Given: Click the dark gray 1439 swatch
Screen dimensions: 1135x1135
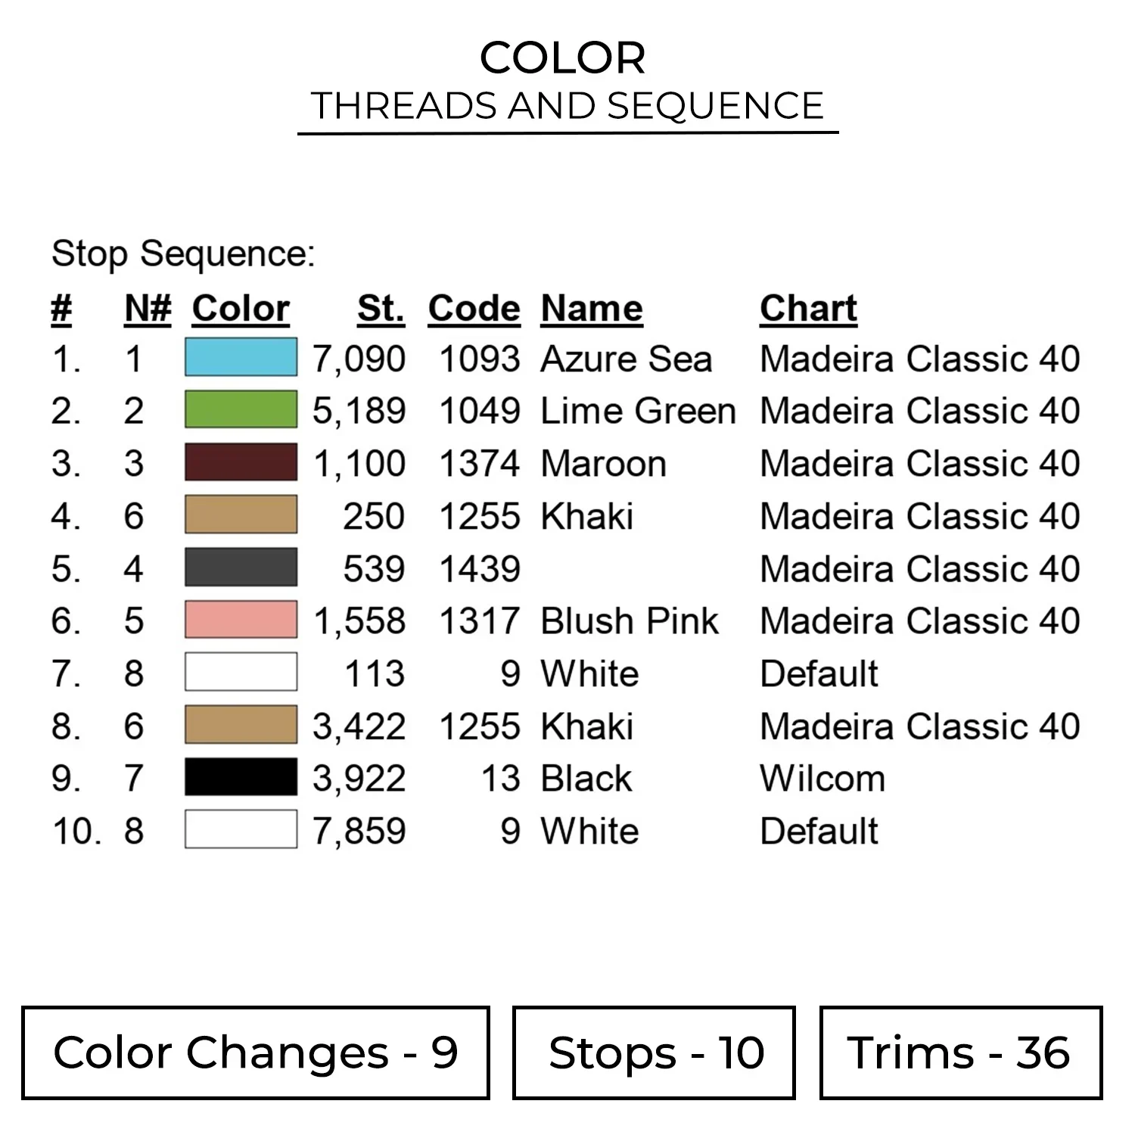Looking at the screenshot, I should tap(241, 568).
